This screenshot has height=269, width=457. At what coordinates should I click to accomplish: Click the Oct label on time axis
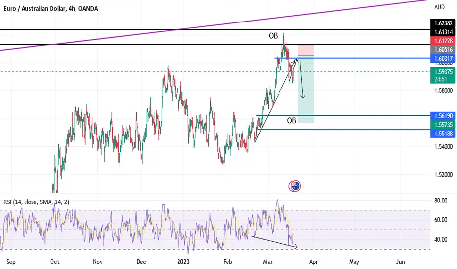point(54,262)
